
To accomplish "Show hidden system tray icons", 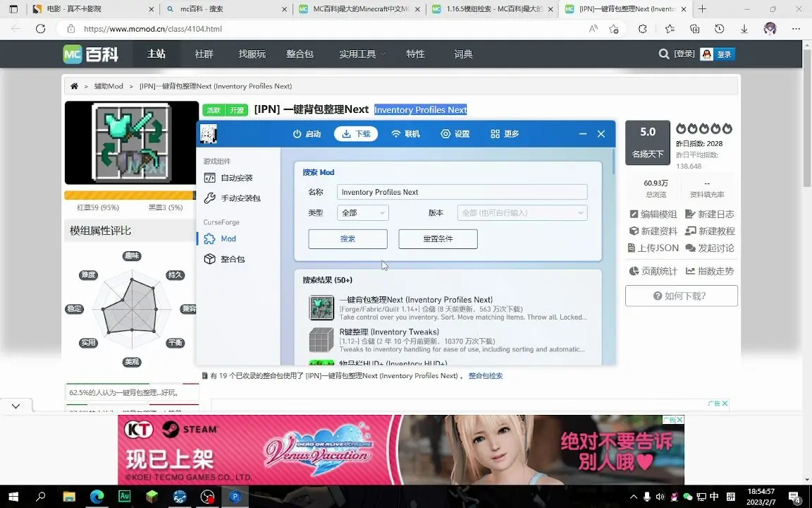I will pos(634,497).
